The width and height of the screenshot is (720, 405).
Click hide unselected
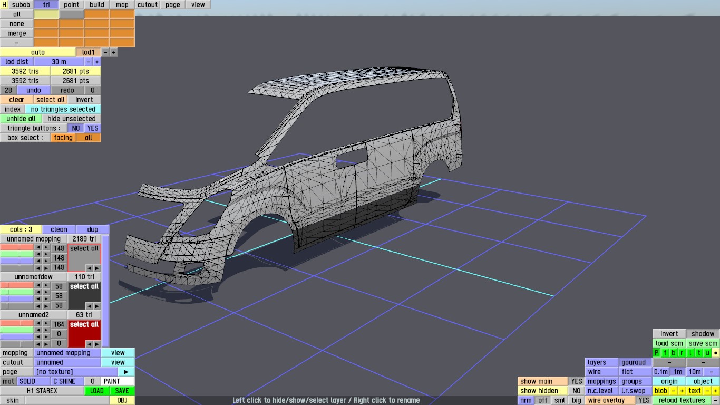coord(72,119)
